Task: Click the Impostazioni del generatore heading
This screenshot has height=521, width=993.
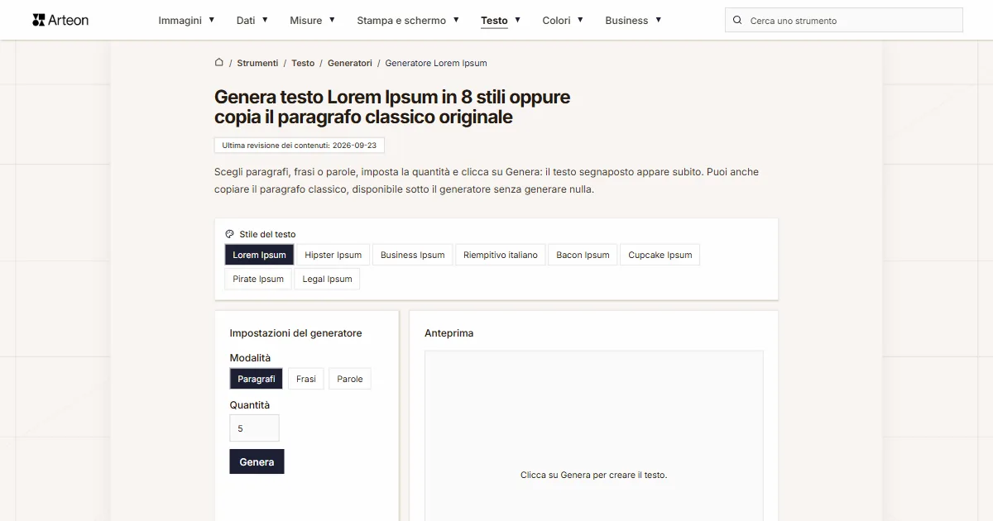Action: pos(295,333)
